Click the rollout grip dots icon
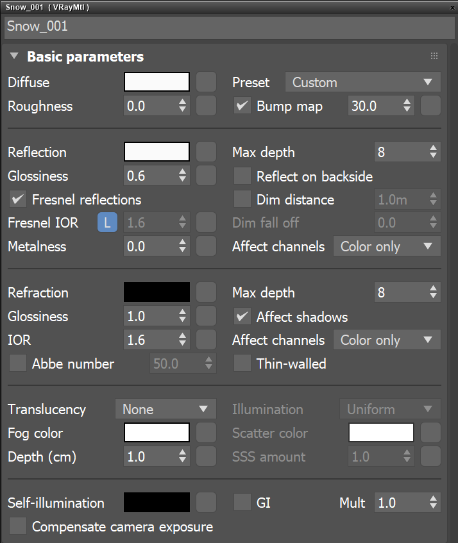This screenshot has height=543, width=458. pos(434,56)
